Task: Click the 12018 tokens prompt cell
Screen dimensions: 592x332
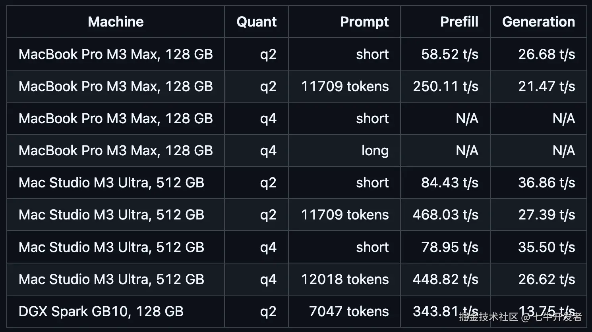Action: tap(345, 279)
